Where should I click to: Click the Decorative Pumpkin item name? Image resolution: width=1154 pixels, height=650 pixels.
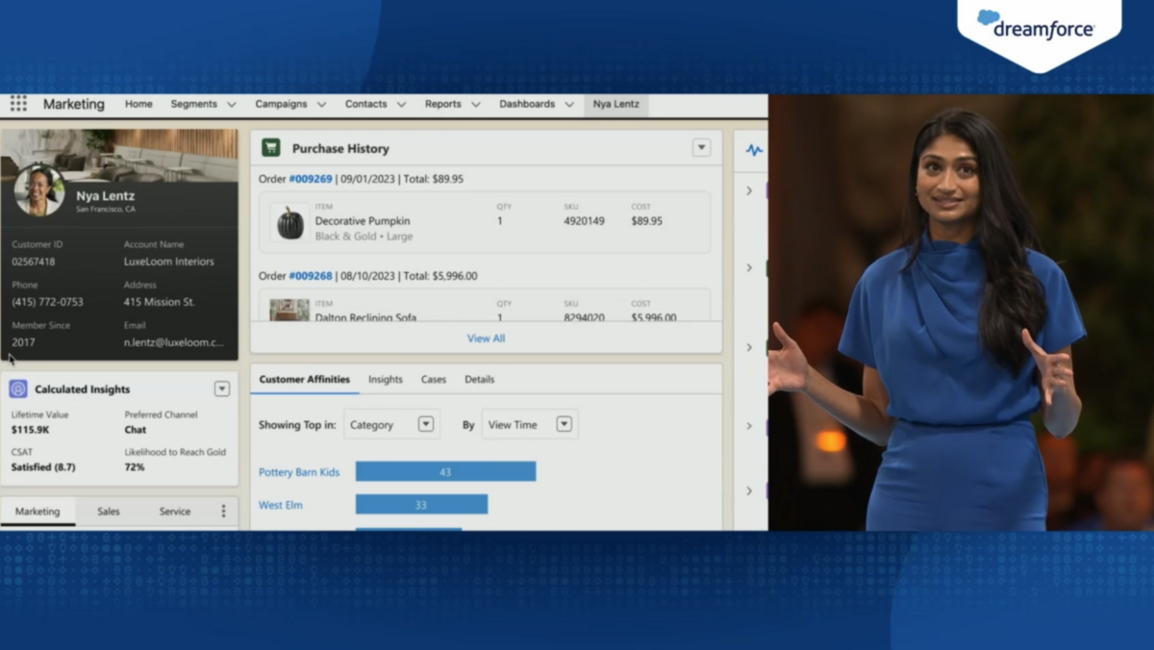pos(363,221)
